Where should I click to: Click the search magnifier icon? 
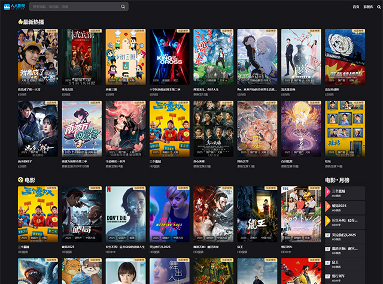[x=123, y=7]
